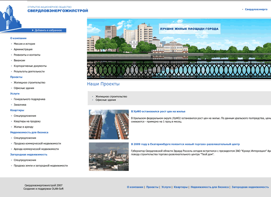Open Генерального подрядчика link
Screen dimensions: 271x197
pyautogui.click(x=29, y=99)
